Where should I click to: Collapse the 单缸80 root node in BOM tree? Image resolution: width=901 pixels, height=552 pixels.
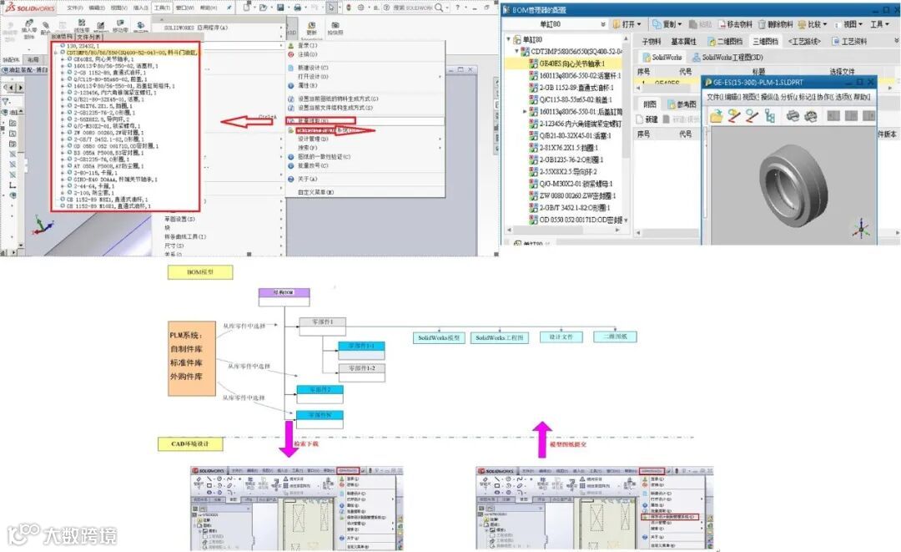[x=509, y=39]
